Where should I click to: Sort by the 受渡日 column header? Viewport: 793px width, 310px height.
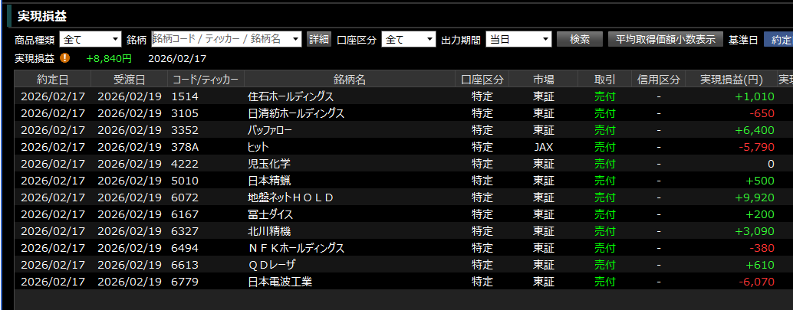(129, 80)
